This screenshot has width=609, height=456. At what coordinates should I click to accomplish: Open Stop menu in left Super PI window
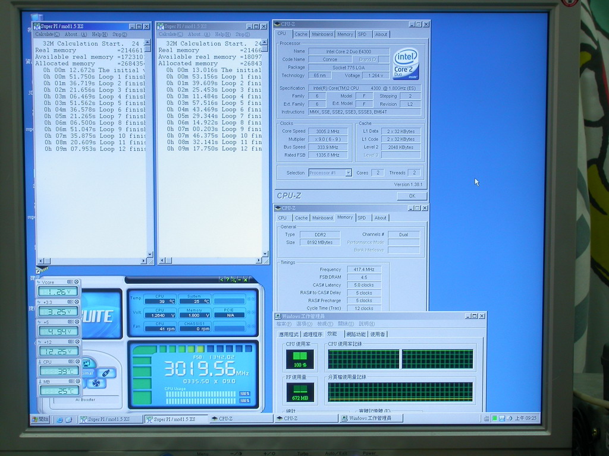pos(120,34)
